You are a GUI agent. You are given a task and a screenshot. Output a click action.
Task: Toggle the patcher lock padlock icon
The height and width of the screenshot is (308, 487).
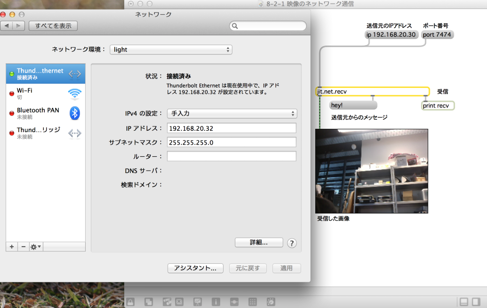tap(130, 302)
